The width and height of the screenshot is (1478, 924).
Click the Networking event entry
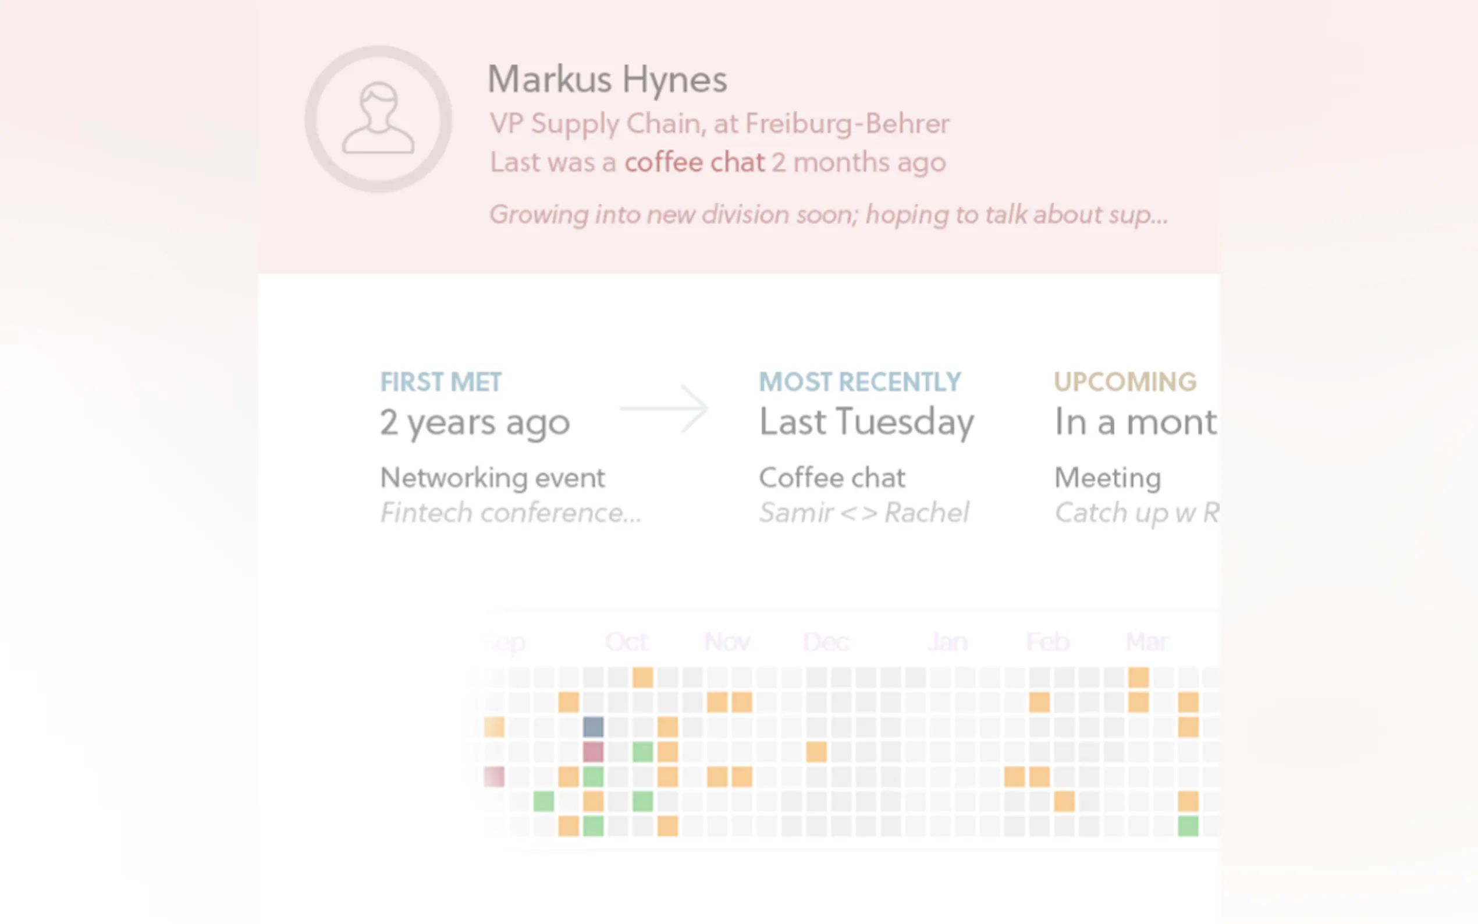[x=492, y=477]
